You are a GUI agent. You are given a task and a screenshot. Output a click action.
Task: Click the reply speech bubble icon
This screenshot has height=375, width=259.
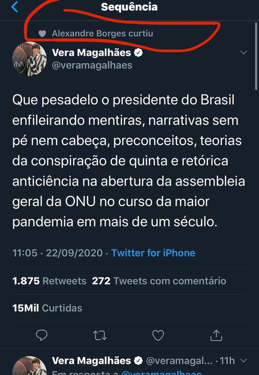[42, 335]
